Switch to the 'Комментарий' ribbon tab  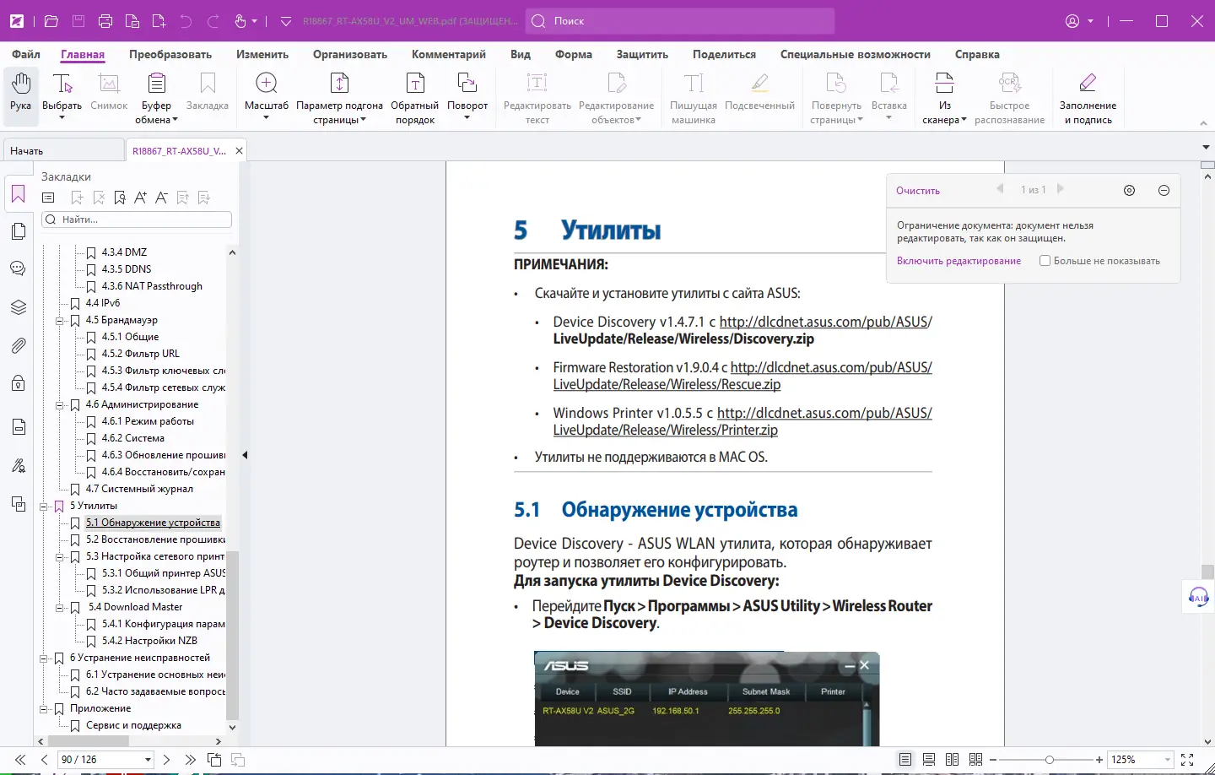448,54
